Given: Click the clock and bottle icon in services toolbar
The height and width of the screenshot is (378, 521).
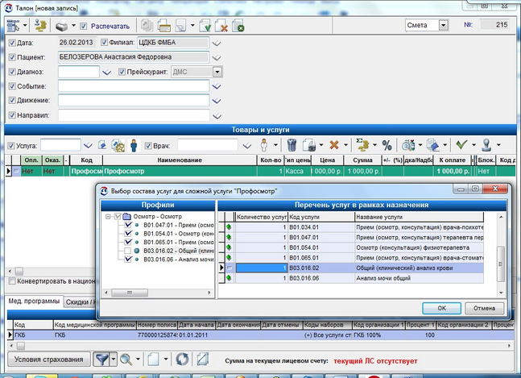Looking at the screenshot, I should click(408, 145).
